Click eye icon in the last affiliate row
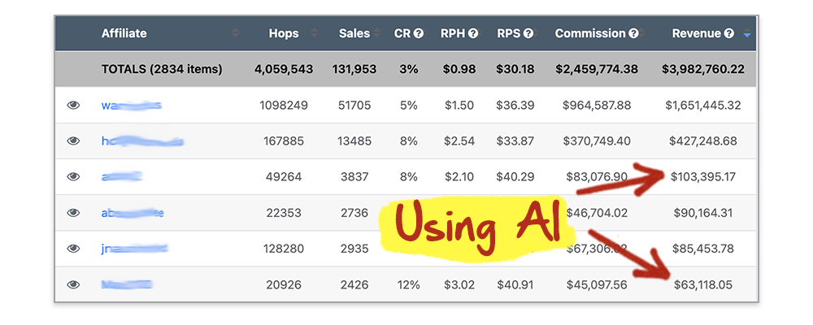The image size is (813, 325). coord(73,284)
